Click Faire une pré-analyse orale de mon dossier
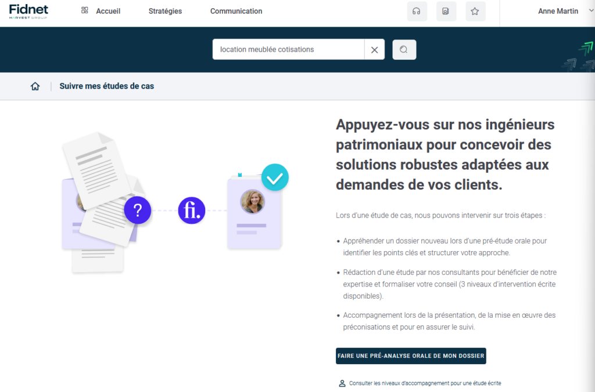 click(411, 356)
